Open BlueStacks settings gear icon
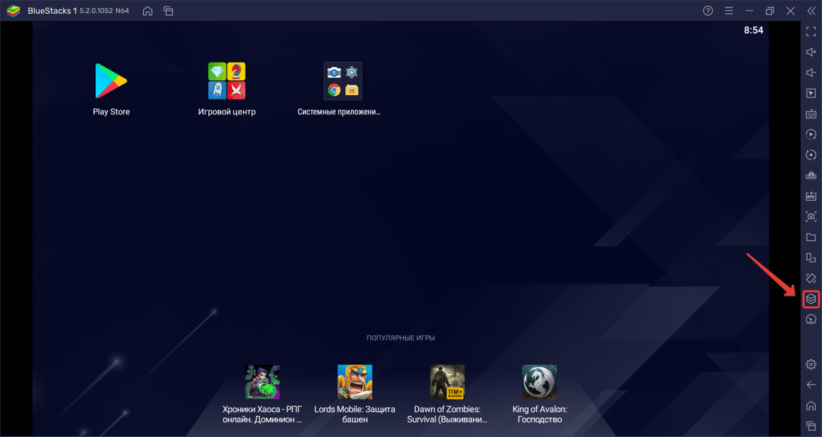822x437 pixels. [811, 364]
